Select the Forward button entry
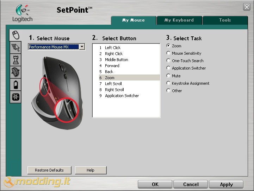 tap(129, 66)
